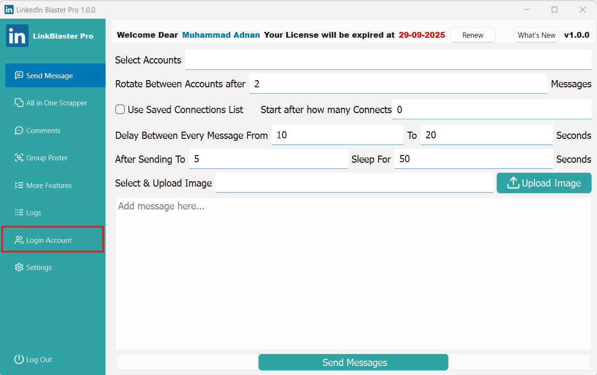Screen dimensions: 597x375
Task: Open the Select Accounts dropdown field
Action: pos(388,60)
